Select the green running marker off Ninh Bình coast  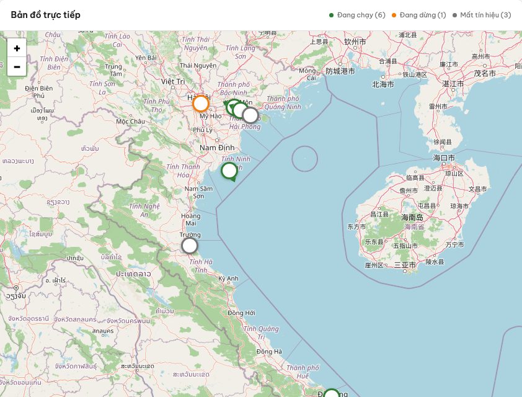[x=229, y=171]
